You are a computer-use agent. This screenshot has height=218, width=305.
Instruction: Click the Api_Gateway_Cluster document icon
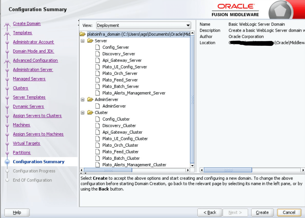[98, 132]
